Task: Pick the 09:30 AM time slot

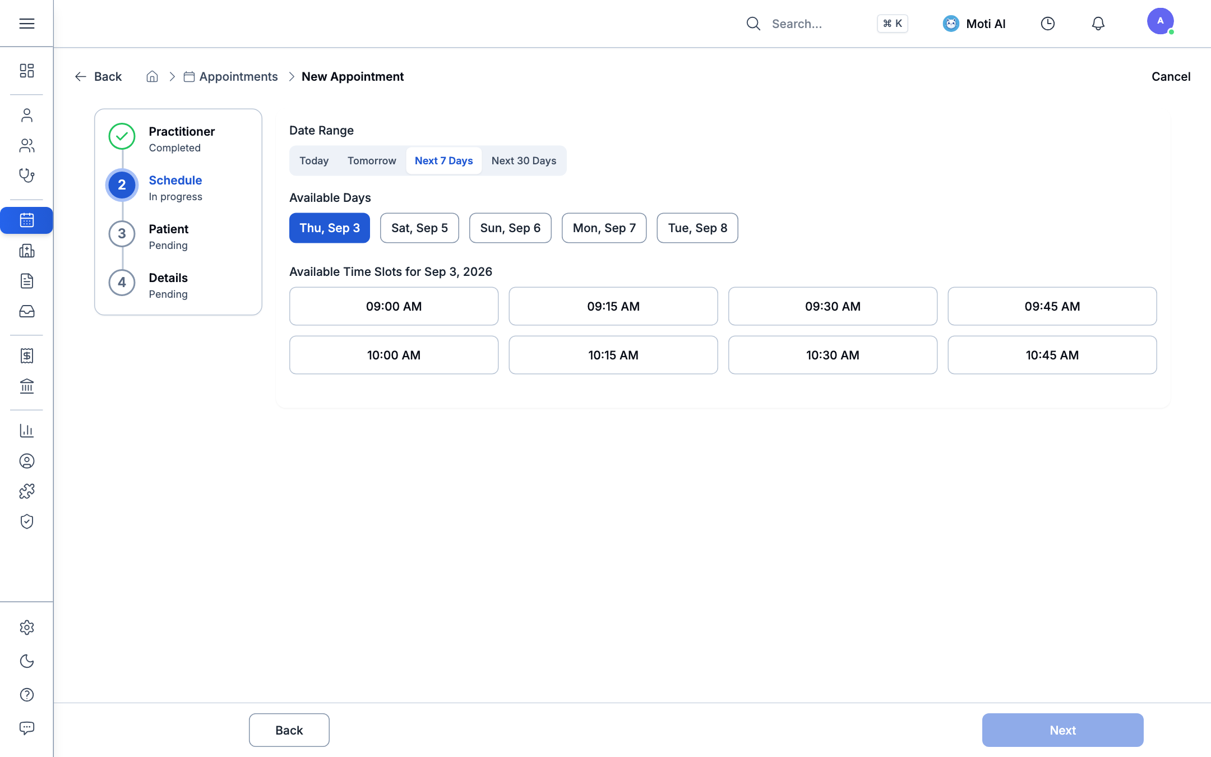Action: [x=833, y=306]
